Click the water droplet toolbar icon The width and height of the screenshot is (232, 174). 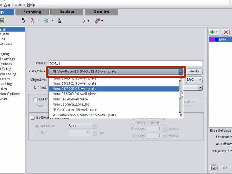pyautogui.click(x=83, y=21)
